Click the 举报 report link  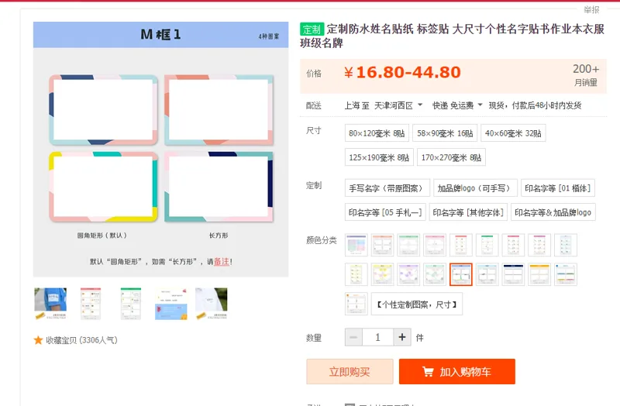[x=591, y=10]
